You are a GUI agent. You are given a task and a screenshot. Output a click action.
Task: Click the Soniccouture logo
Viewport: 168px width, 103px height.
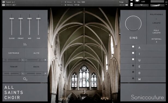click(x=148, y=97)
